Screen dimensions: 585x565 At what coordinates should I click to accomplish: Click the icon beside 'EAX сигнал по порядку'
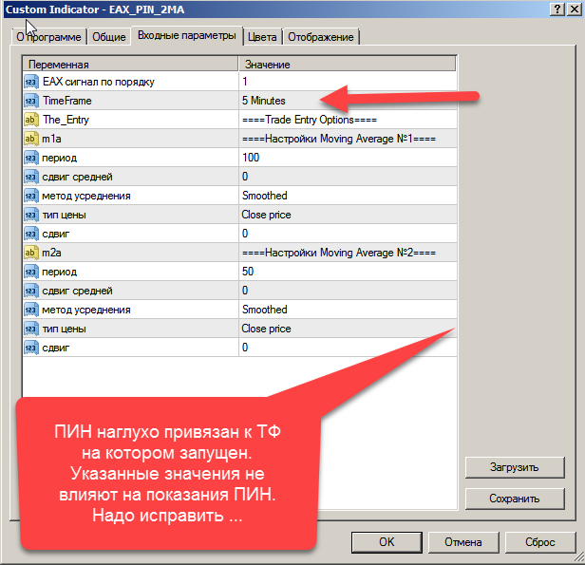pyautogui.click(x=31, y=82)
